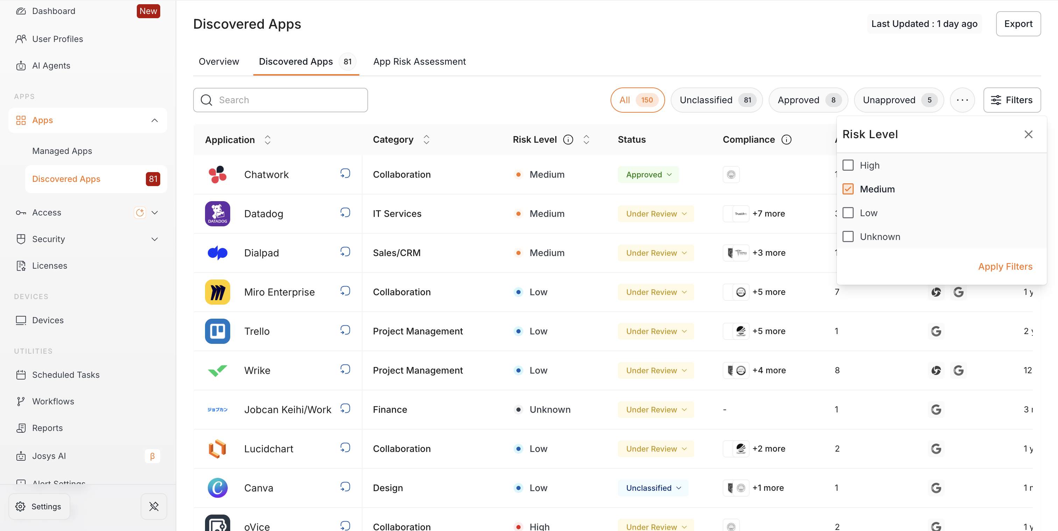Click Apply Filters link

coord(1005,267)
